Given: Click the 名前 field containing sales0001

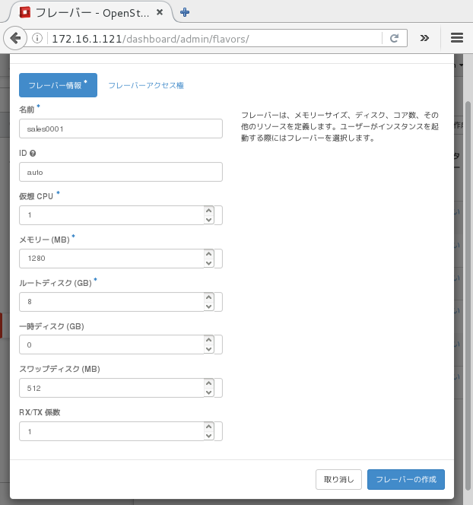Looking at the screenshot, I should pos(120,129).
